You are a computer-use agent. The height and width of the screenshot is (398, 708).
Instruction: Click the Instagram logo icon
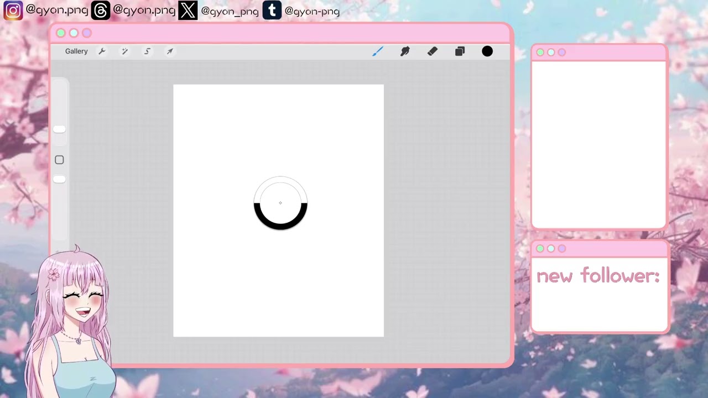(13, 11)
